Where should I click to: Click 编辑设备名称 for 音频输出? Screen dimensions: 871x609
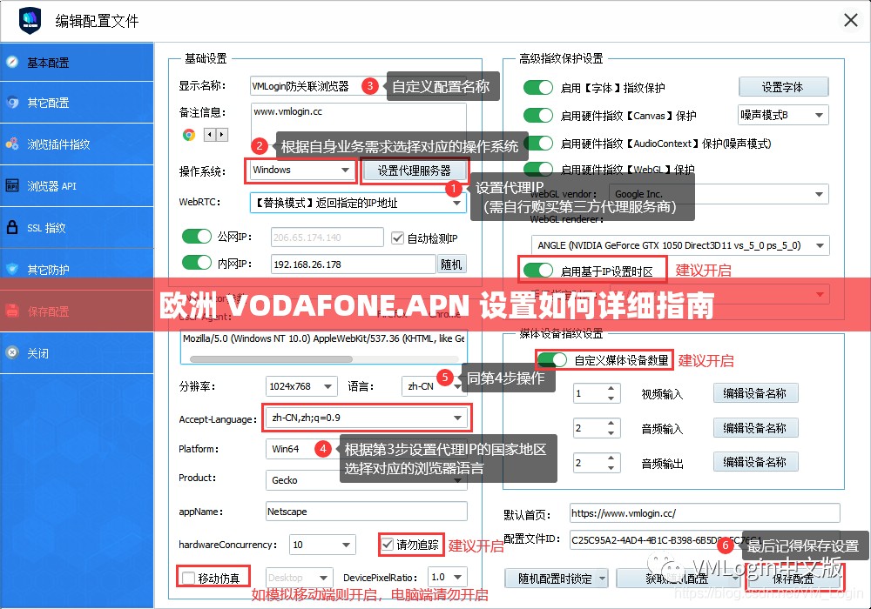[x=755, y=461]
